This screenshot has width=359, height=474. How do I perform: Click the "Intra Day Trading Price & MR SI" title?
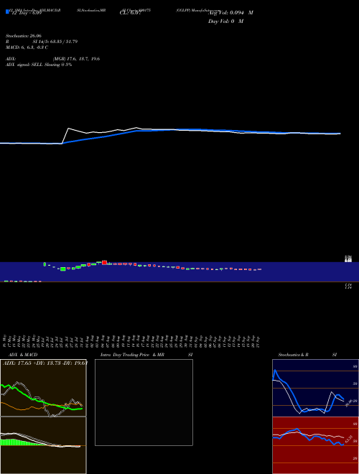click(146, 355)
